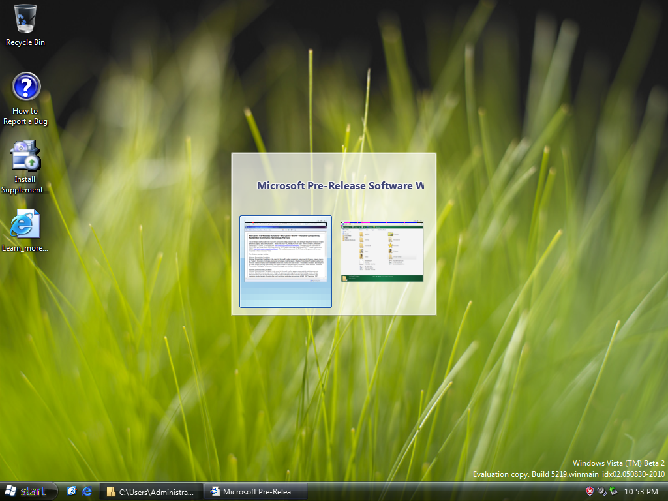Open the Recycle Bin desktop icon
668x501 pixels.
coord(25,19)
